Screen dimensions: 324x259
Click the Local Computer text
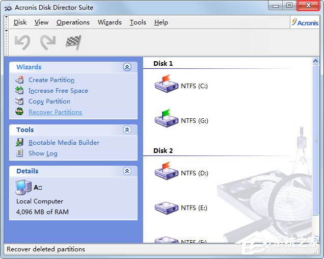click(40, 201)
